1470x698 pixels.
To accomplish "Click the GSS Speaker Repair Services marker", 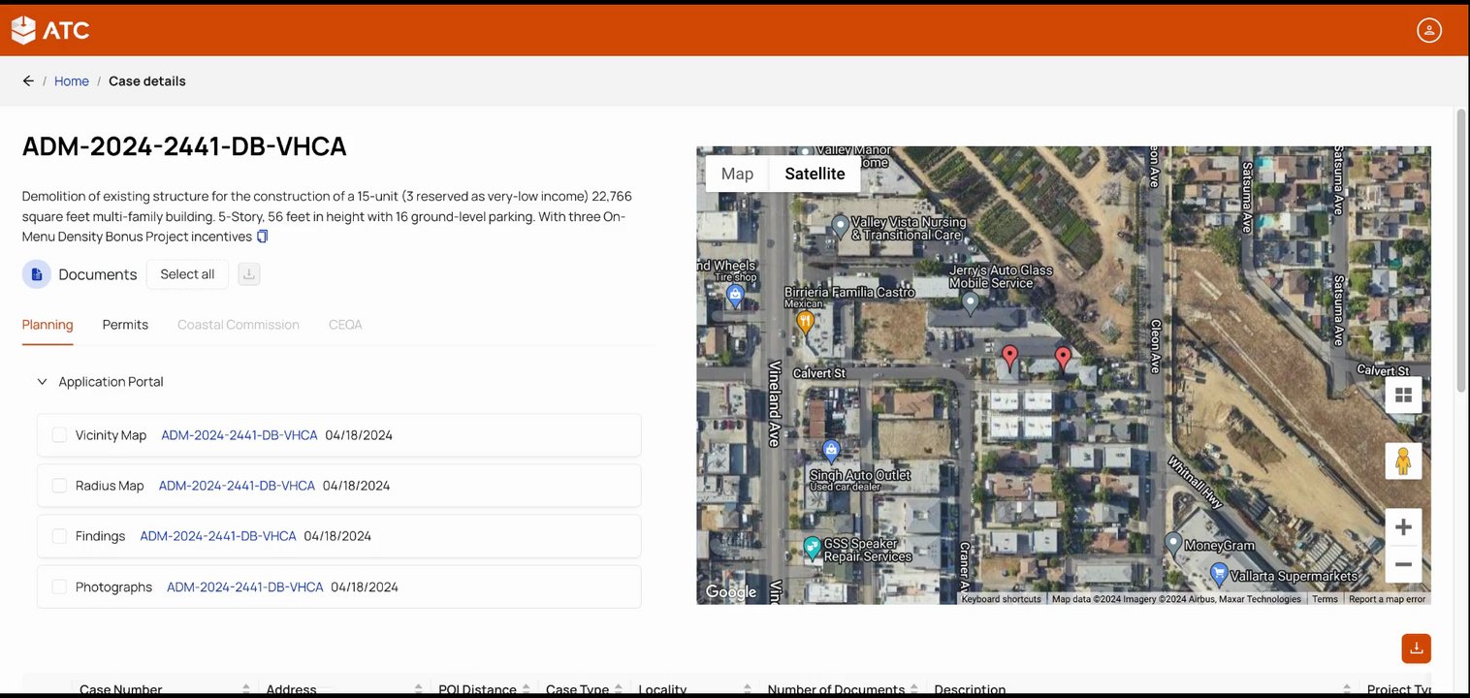I will click(x=813, y=549).
